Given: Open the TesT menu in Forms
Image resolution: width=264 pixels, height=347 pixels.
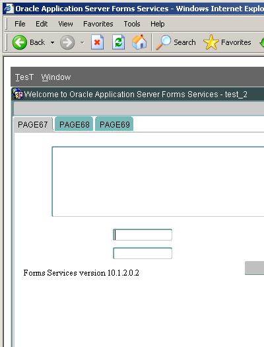Looking at the screenshot, I should coord(24,77).
